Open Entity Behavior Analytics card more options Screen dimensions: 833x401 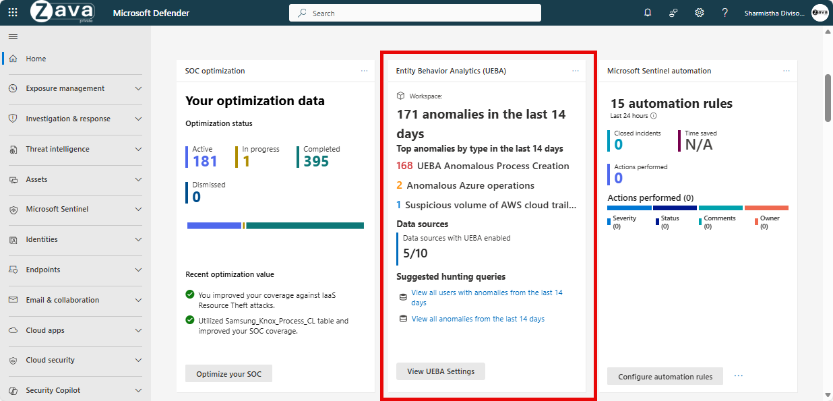[576, 71]
